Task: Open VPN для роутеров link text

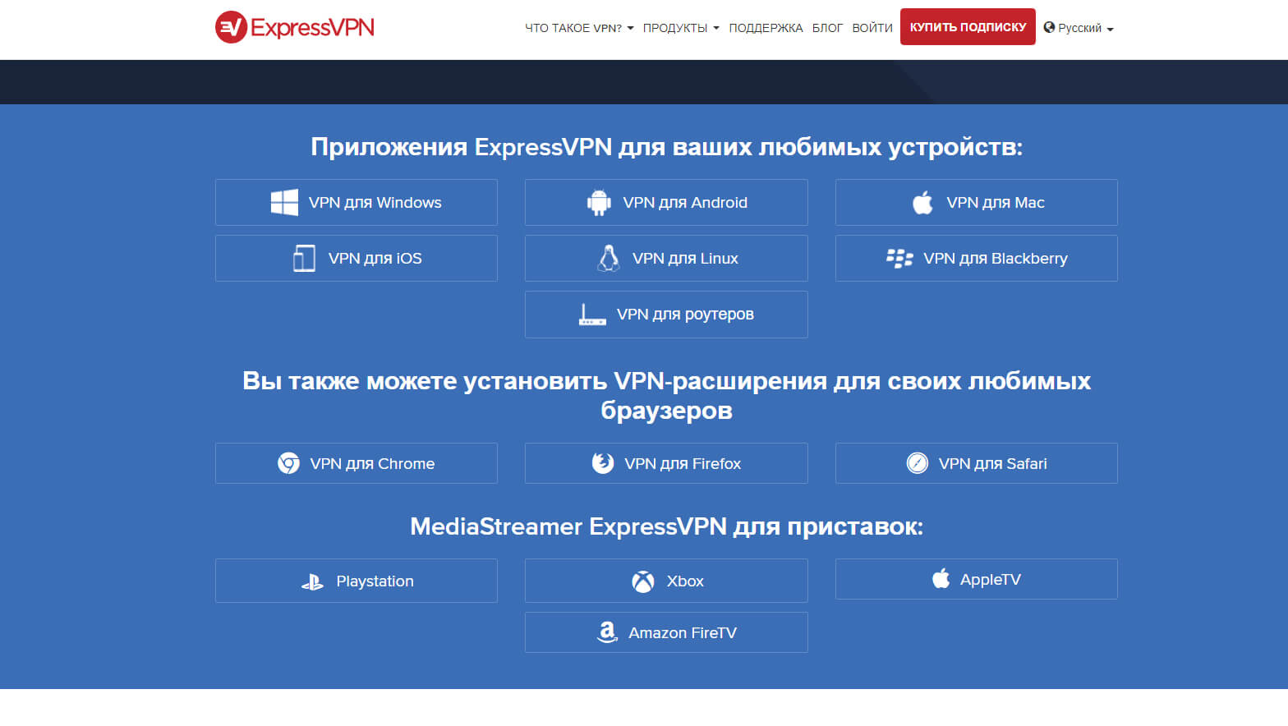Action: [685, 314]
